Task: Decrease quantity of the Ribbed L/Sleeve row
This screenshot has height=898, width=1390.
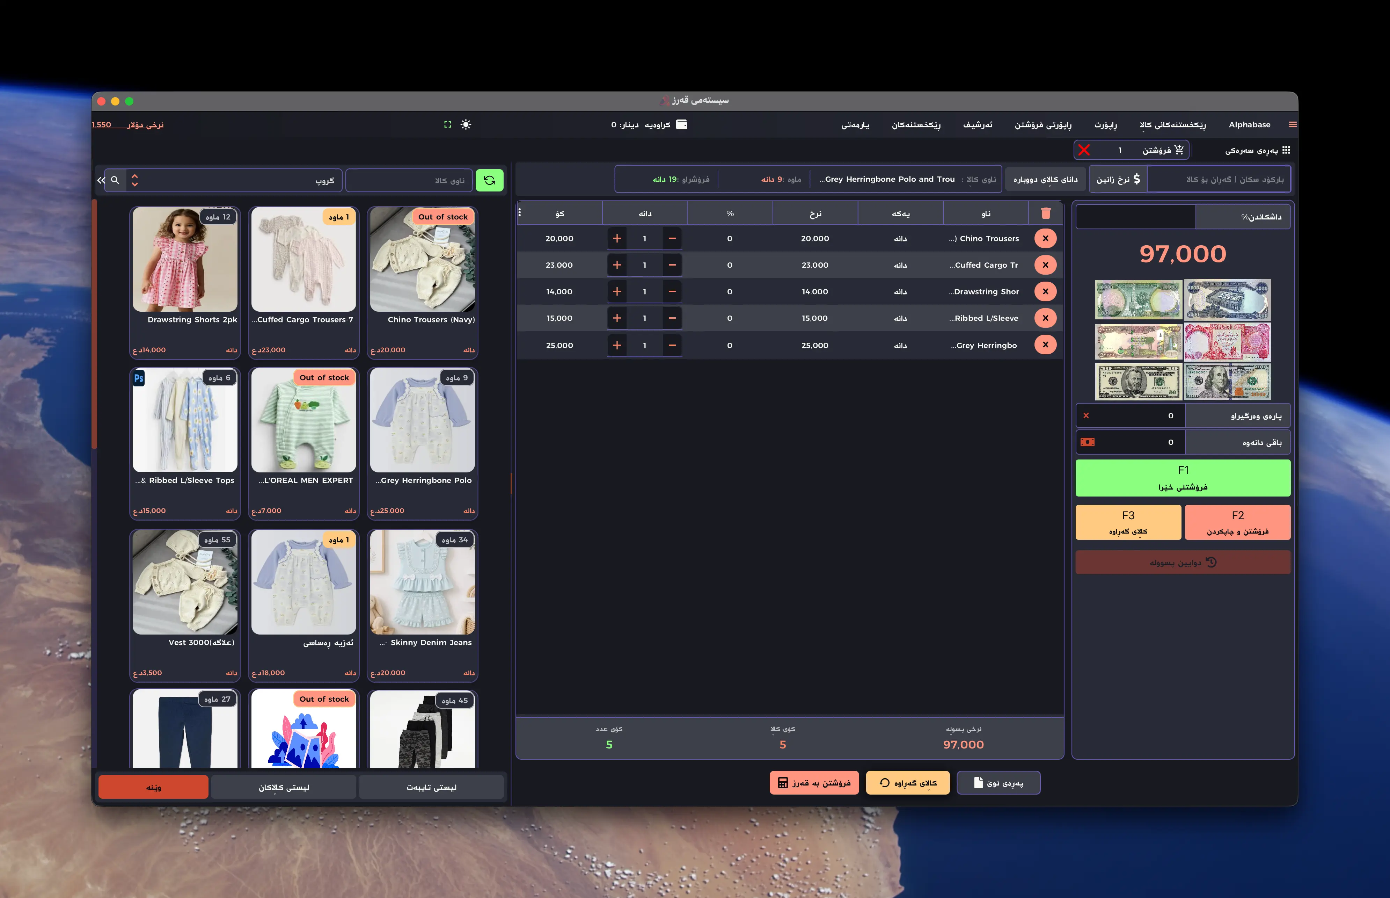Action: (x=672, y=318)
